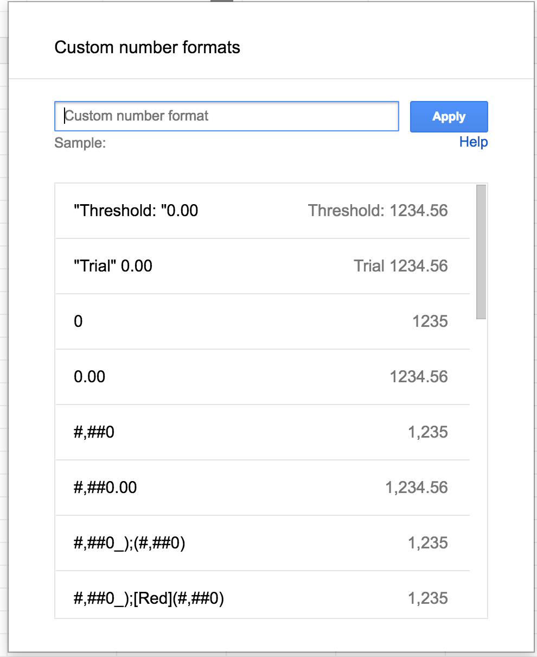Click the "Threshold: 1234.56" sample preview
The width and height of the screenshot is (537, 657).
[378, 211]
